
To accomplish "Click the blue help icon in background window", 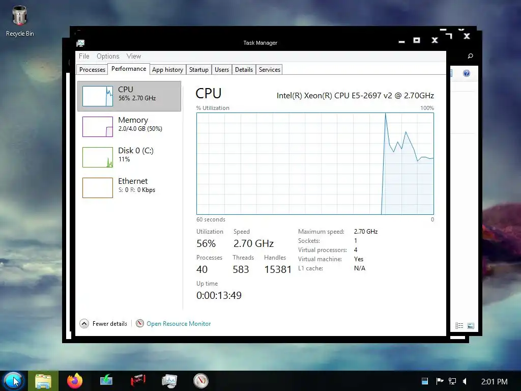I will click(467, 73).
